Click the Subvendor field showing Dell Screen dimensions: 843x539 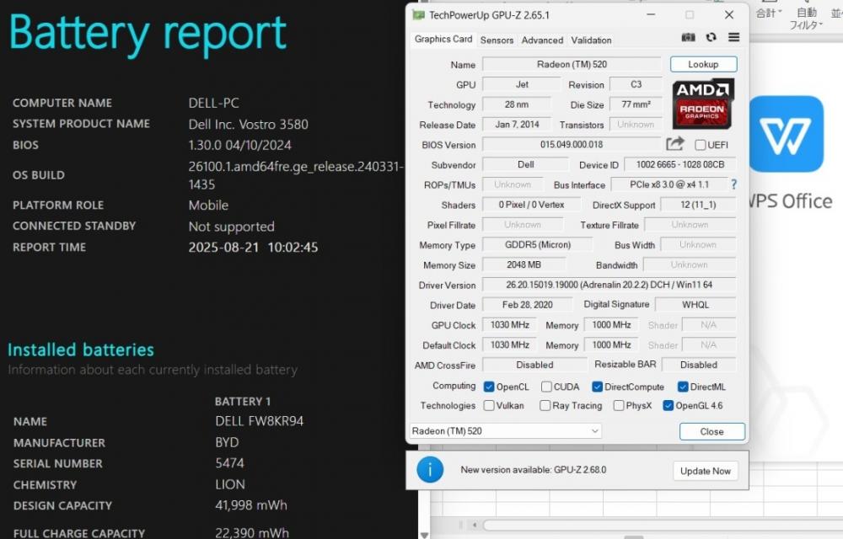(525, 165)
